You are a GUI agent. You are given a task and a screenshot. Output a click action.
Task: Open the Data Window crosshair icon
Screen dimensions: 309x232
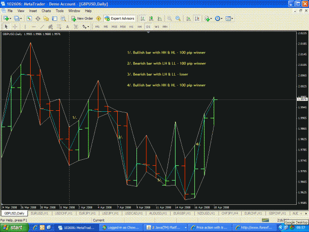tap(38, 18)
